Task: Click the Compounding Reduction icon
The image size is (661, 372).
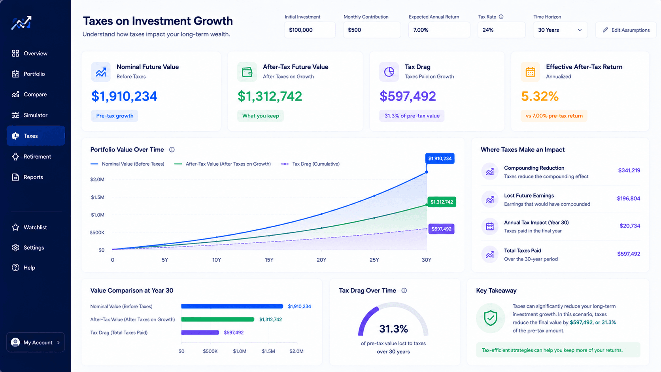Action: tap(490, 172)
